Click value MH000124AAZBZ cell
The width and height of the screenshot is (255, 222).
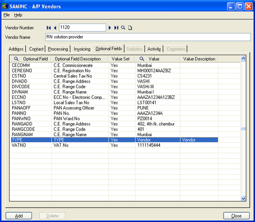click(157, 71)
